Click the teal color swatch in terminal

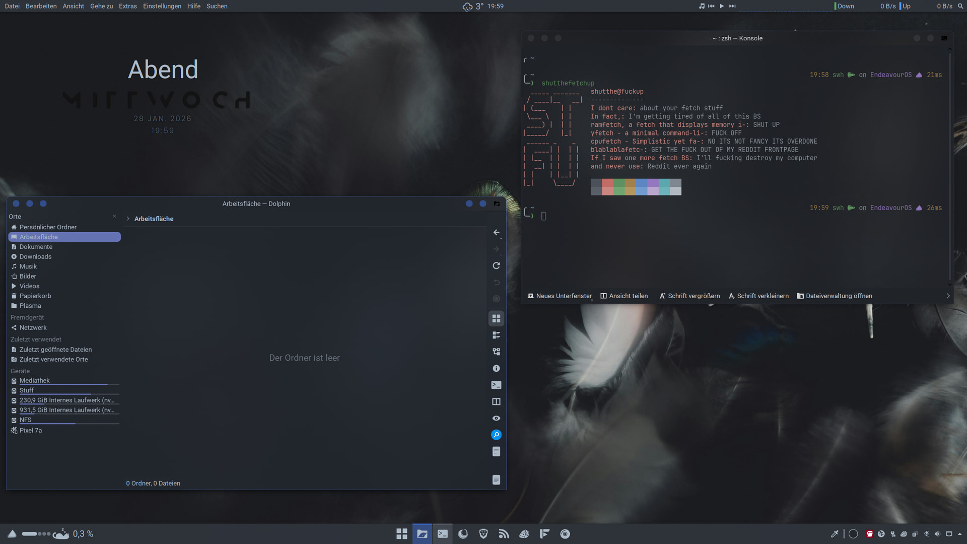[x=664, y=187]
